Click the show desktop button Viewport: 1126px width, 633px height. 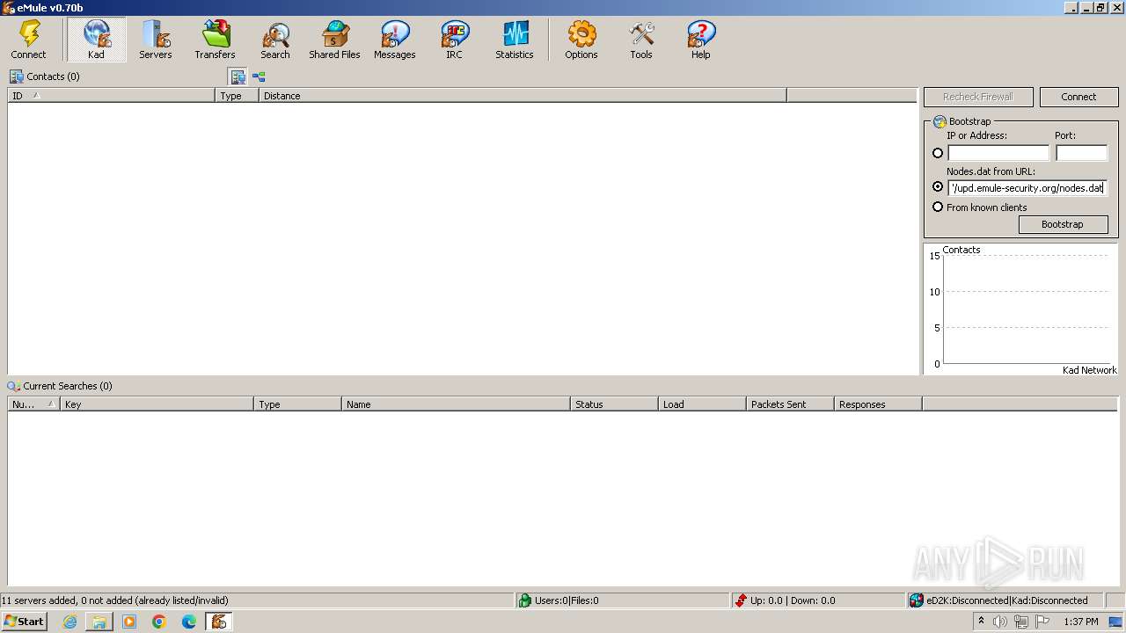click(x=1116, y=622)
